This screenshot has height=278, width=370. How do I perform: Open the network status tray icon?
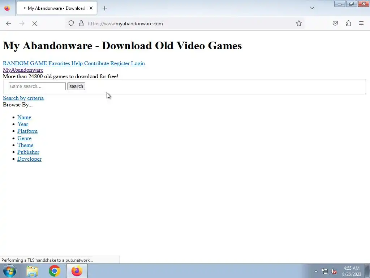click(x=325, y=271)
